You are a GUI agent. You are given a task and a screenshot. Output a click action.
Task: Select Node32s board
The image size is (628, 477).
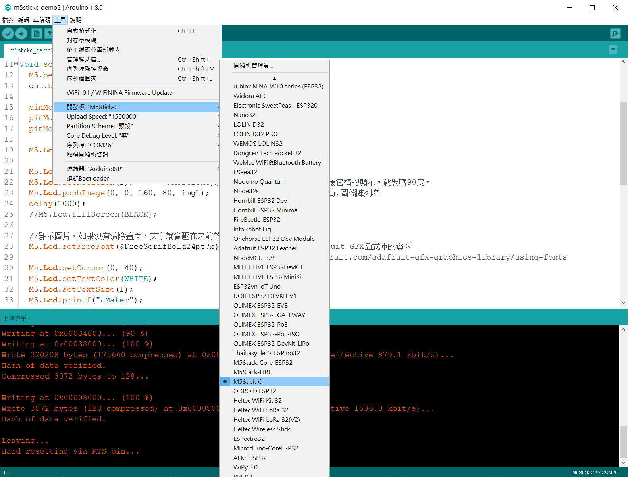tap(274, 191)
